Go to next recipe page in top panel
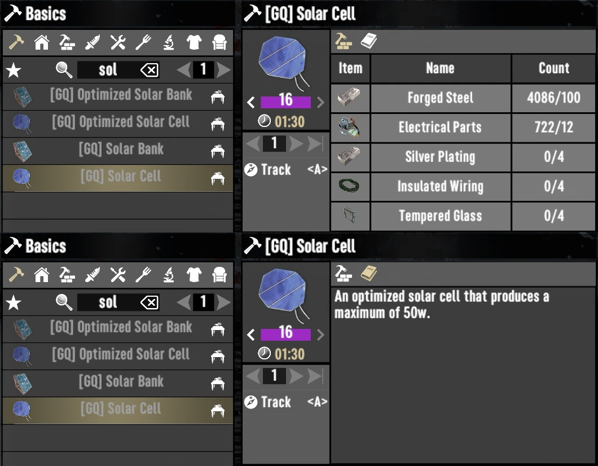Screen dimensions: 598x466 223,70
